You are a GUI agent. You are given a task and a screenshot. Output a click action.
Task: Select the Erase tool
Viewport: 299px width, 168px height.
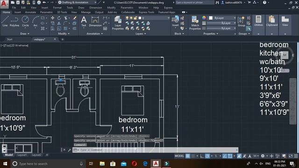(75, 18)
